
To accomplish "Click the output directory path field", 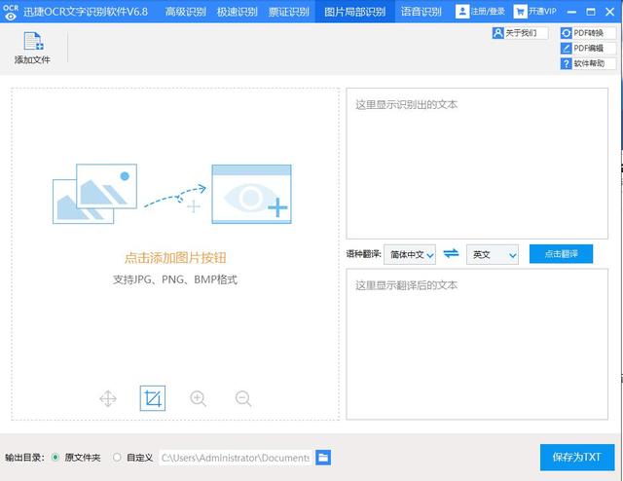I will (x=236, y=458).
